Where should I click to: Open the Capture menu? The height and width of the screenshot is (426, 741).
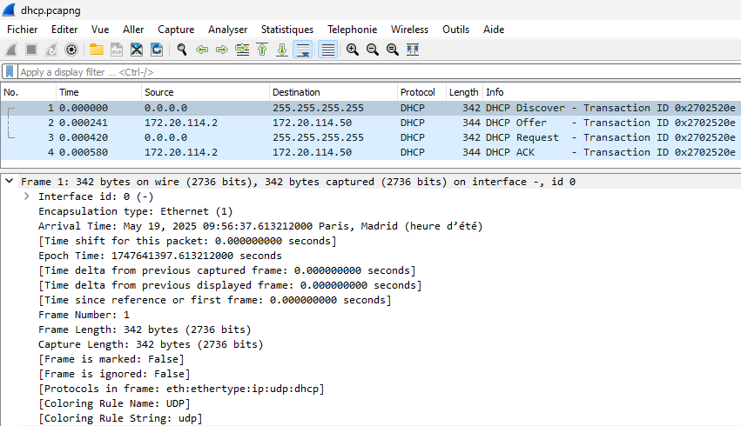click(x=176, y=30)
